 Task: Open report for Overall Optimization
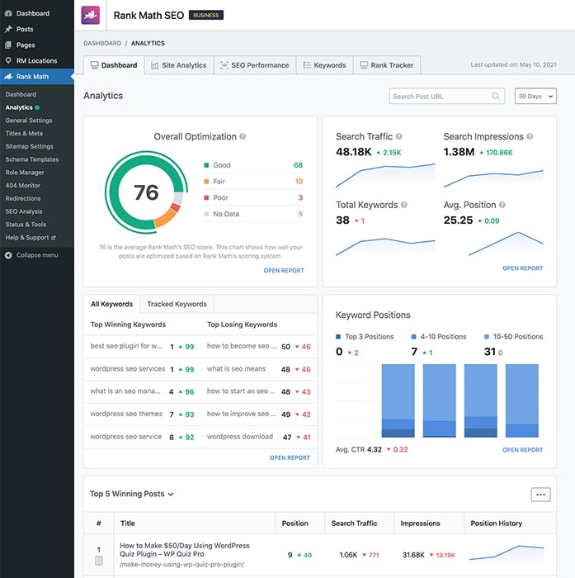284,271
